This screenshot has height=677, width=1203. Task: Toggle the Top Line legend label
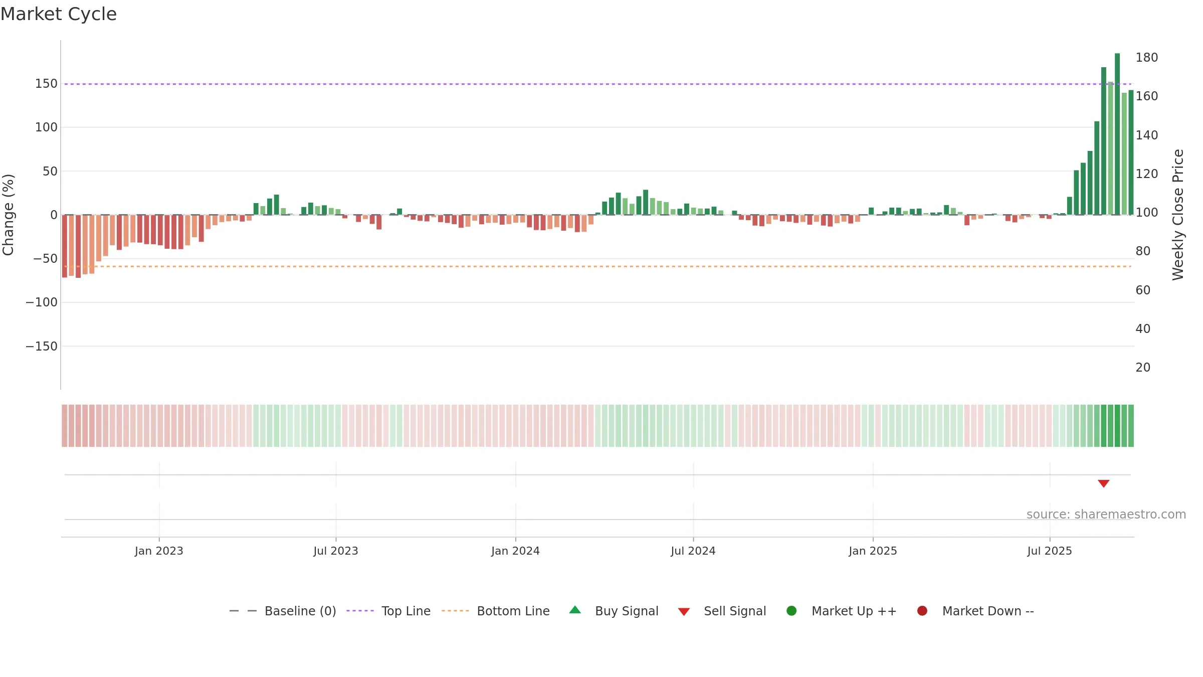(406, 611)
